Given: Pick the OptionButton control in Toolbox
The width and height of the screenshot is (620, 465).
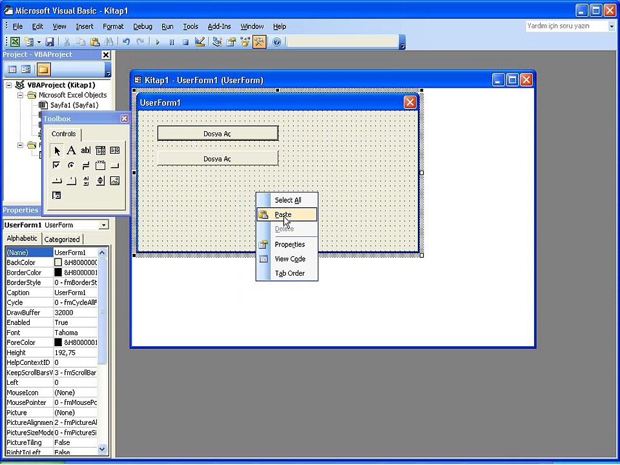Looking at the screenshot, I should [x=71, y=165].
